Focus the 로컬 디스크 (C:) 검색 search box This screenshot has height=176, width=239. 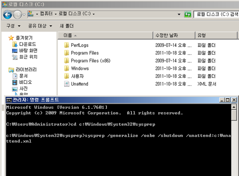click(x=217, y=14)
